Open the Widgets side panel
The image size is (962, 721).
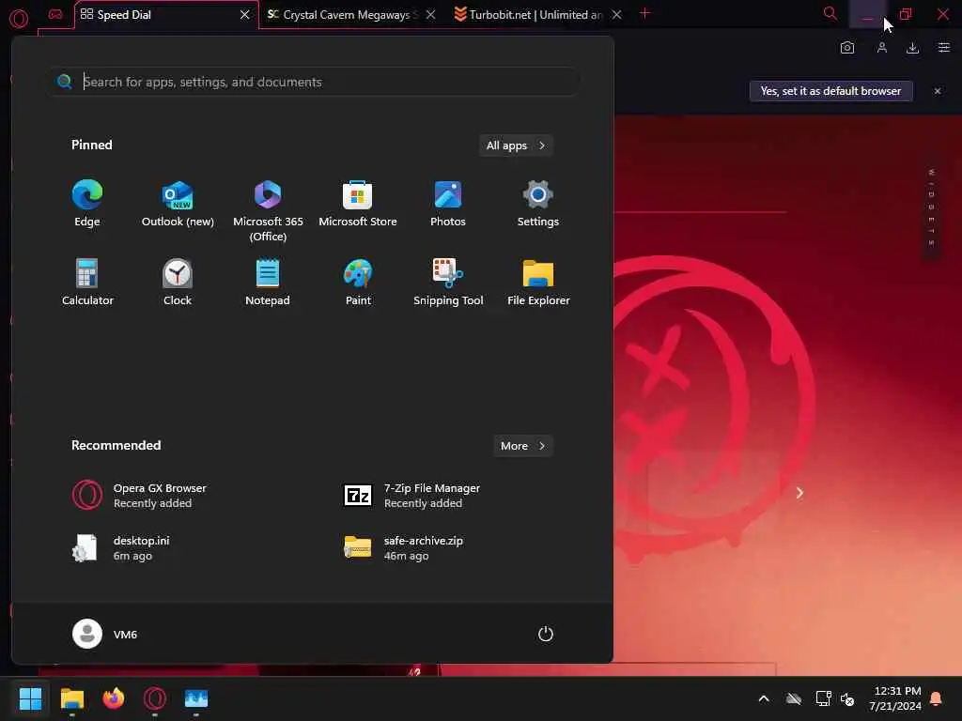[x=931, y=208]
